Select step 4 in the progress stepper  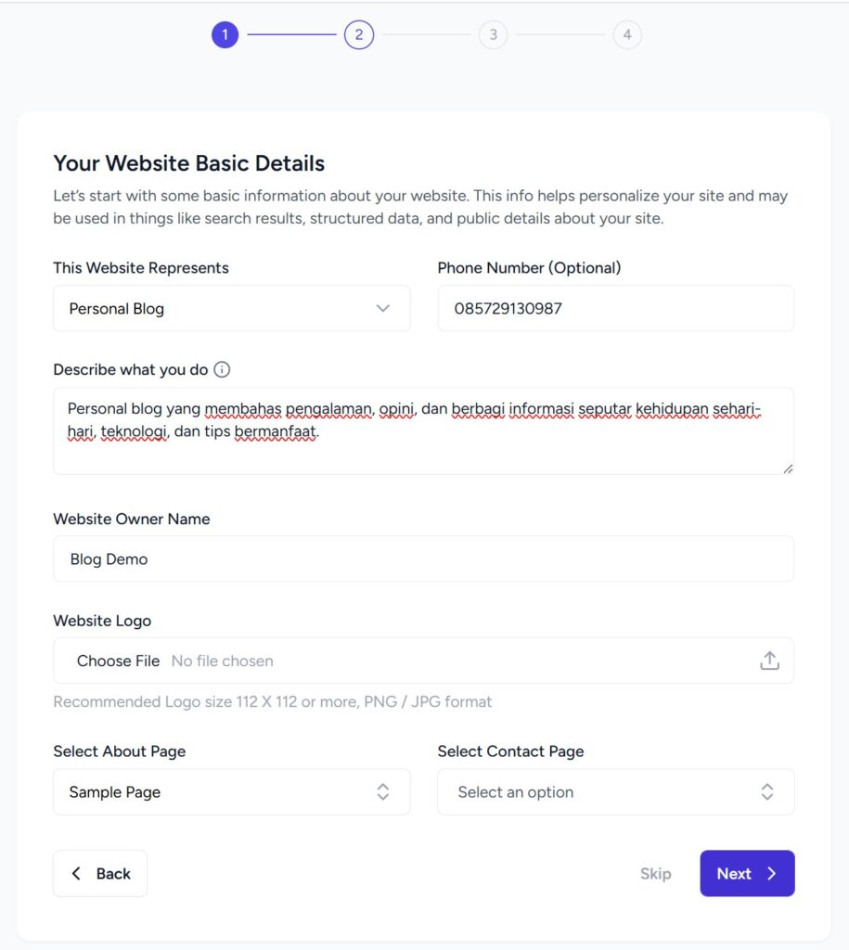pyautogui.click(x=627, y=34)
